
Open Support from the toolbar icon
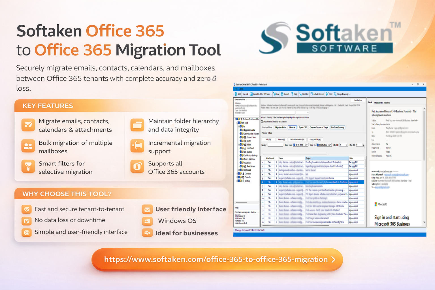282,94
